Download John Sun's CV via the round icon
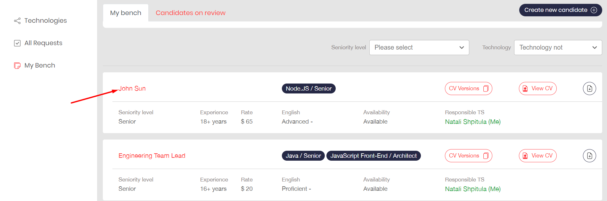 click(x=589, y=89)
